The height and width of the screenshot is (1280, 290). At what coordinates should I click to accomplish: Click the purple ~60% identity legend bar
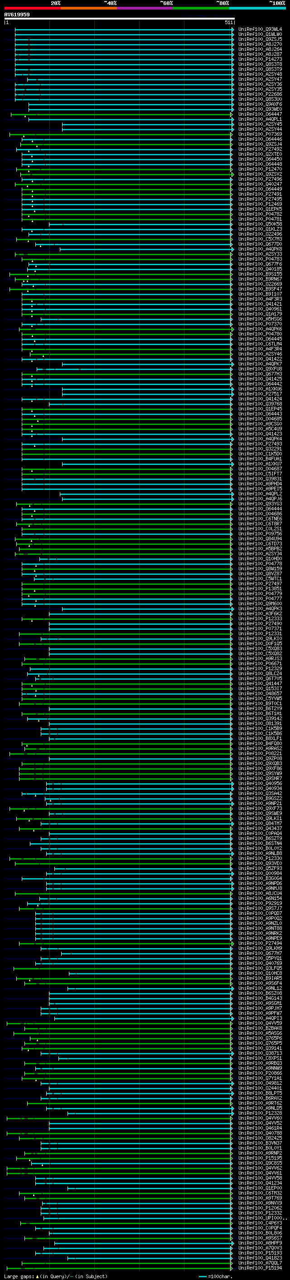coord(145,8)
